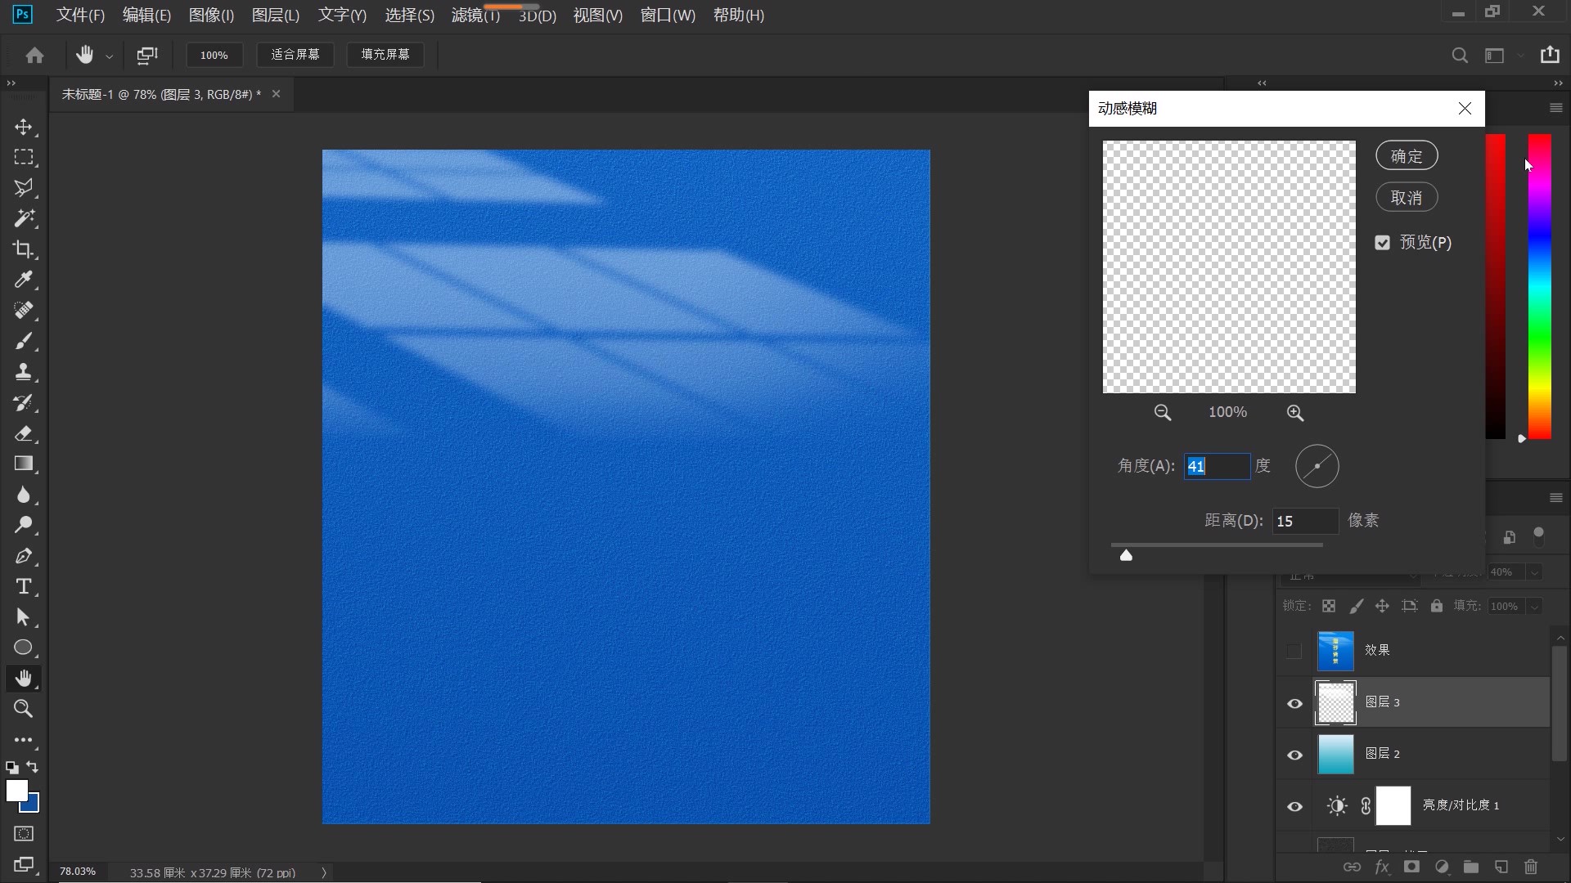The height and width of the screenshot is (883, 1571).
Task: Click zoom-in magnifier under blur preview
Action: pyautogui.click(x=1294, y=413)
